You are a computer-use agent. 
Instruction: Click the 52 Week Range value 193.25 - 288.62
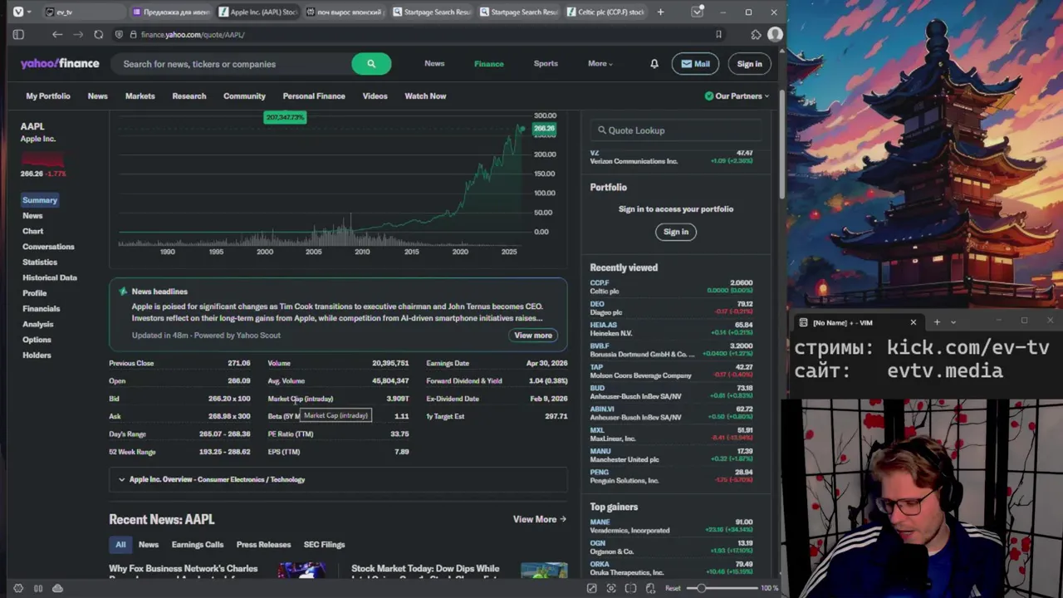[224, 452]
